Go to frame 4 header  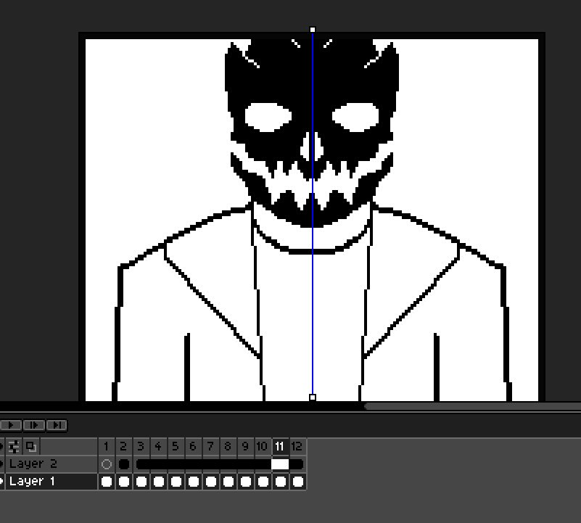[159, 446]
